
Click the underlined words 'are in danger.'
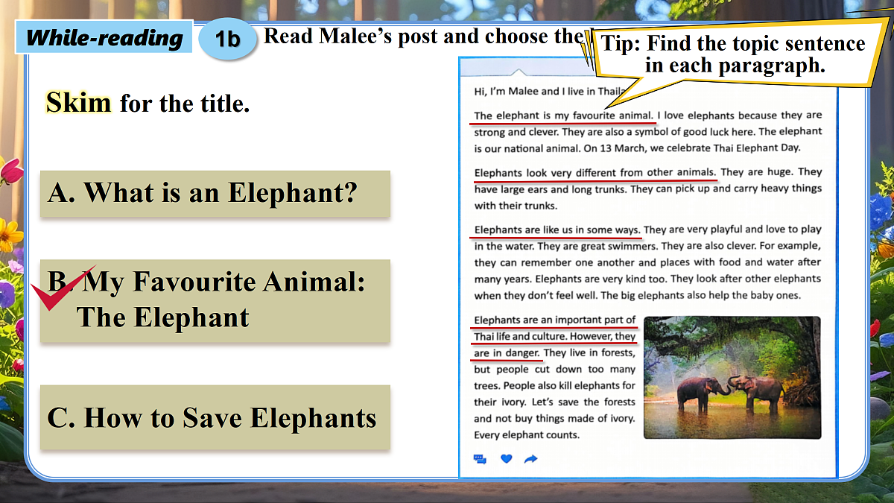(507, 352)
